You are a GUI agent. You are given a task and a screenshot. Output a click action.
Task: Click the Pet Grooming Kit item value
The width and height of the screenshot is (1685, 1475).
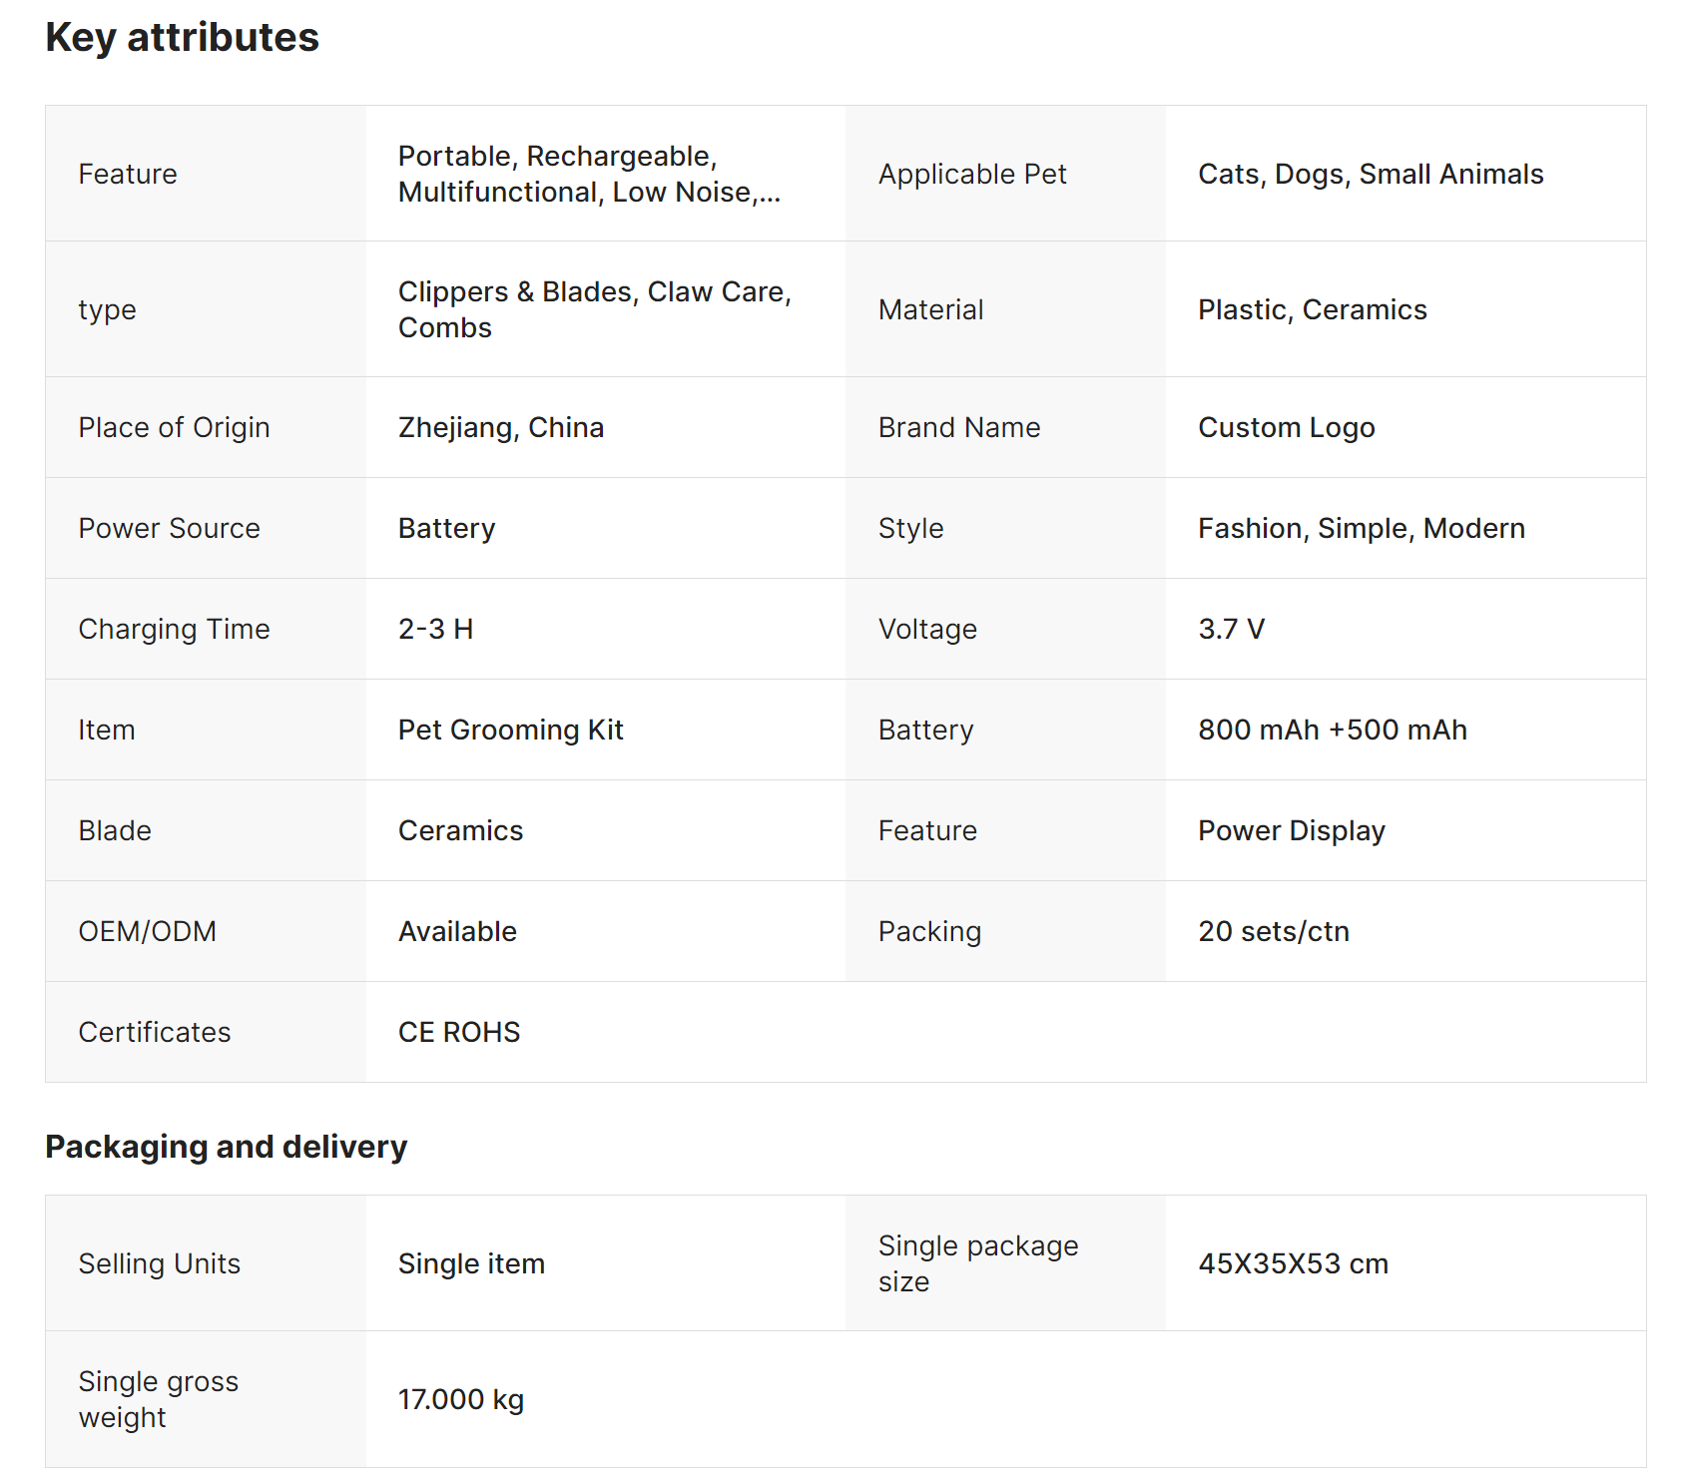tap(510, 731)
